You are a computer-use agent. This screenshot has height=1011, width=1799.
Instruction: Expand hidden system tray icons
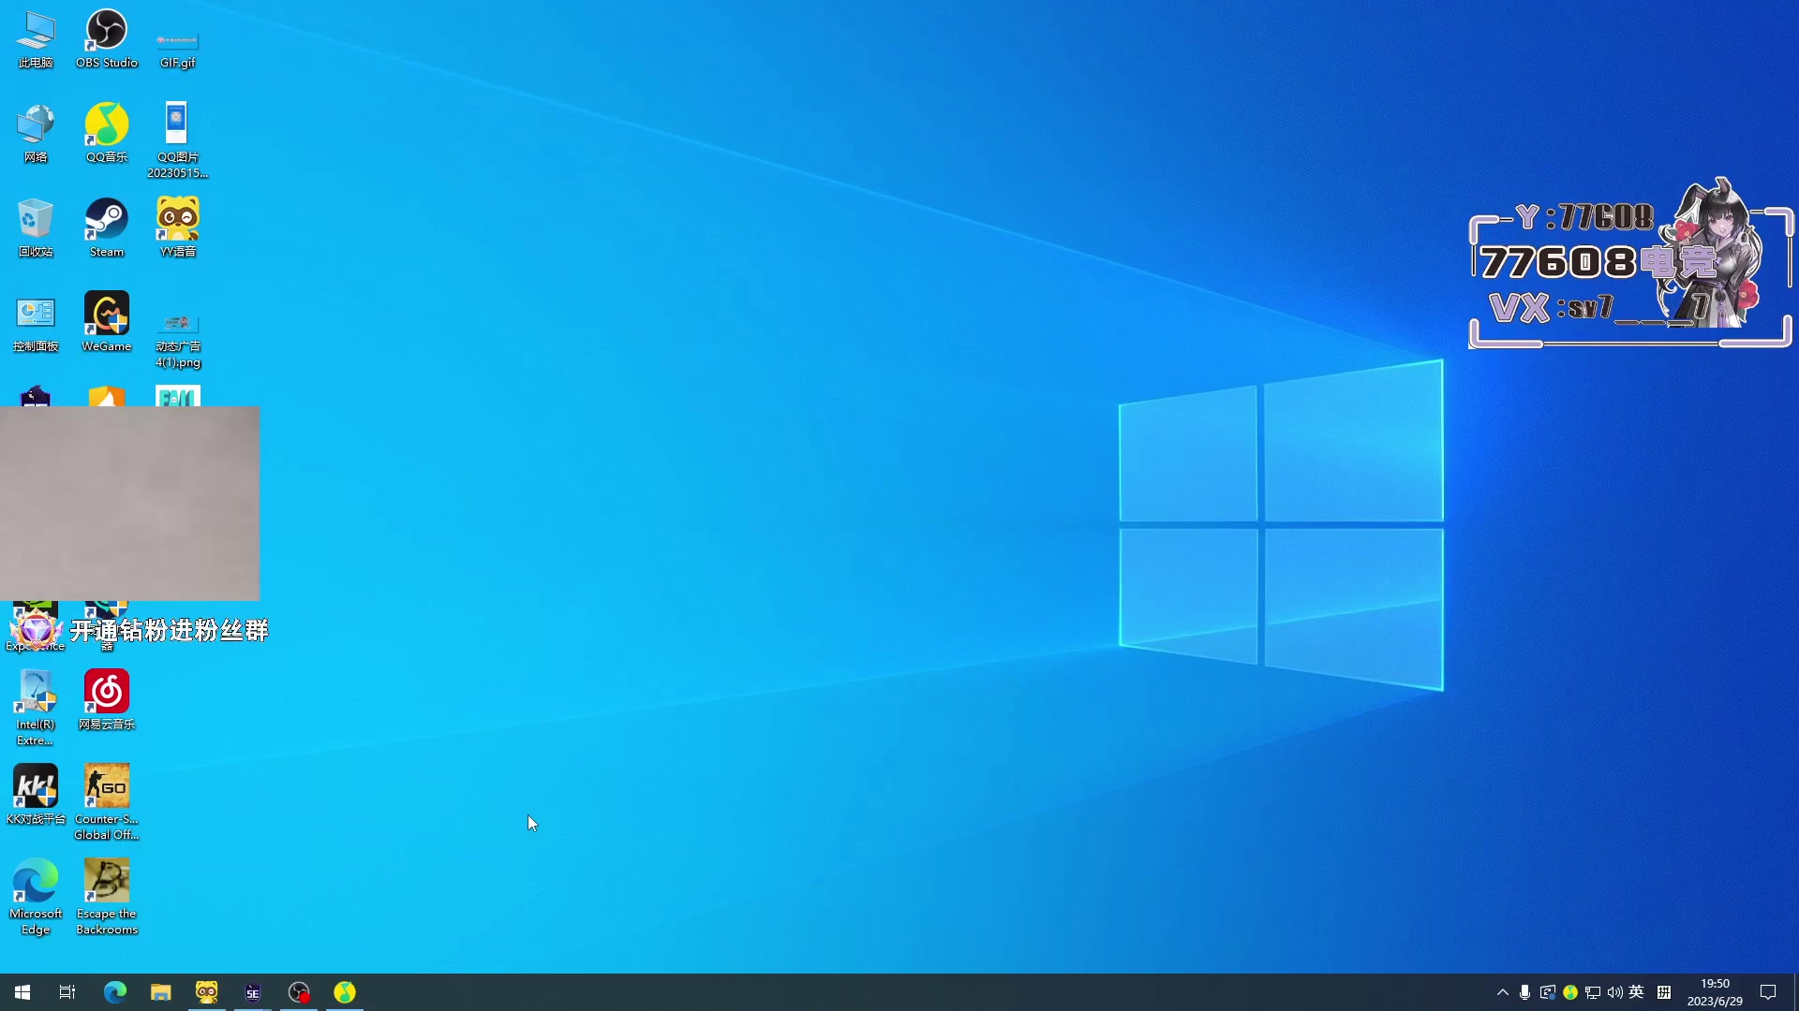[1502, 992]
